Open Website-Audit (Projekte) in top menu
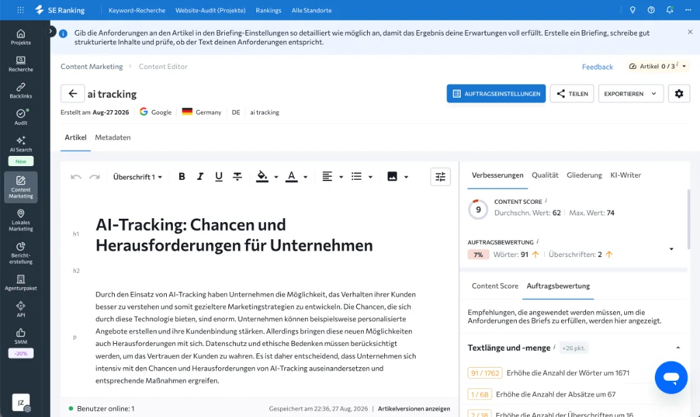 211,10
